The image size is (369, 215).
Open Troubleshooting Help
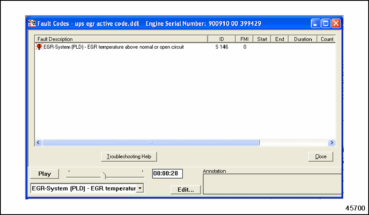(129, 156)
